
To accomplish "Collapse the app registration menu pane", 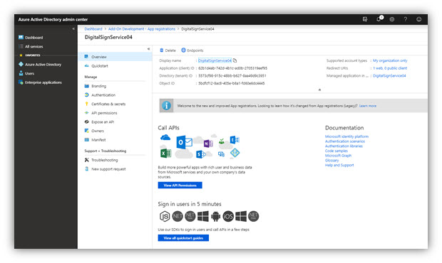I will pos(148,49).
